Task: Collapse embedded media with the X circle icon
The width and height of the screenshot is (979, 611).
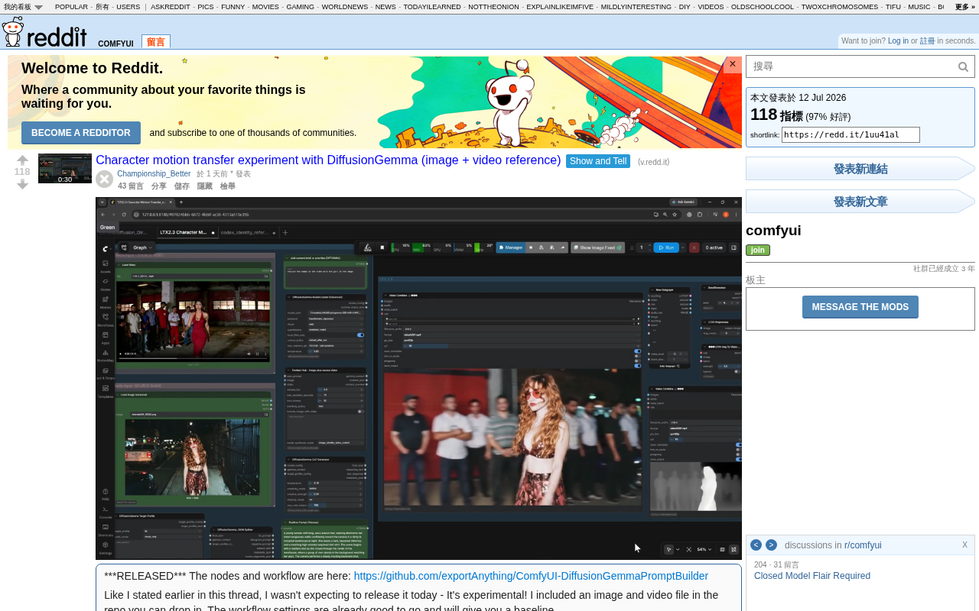Action: tap(105, 179)
